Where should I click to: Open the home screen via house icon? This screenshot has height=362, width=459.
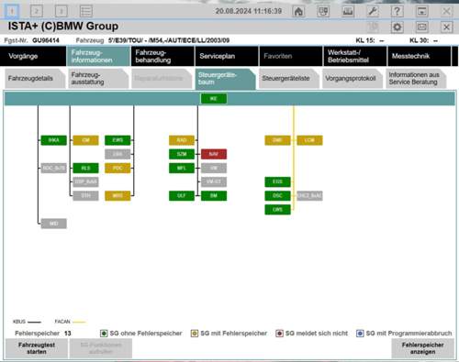[x=298, y=12]
